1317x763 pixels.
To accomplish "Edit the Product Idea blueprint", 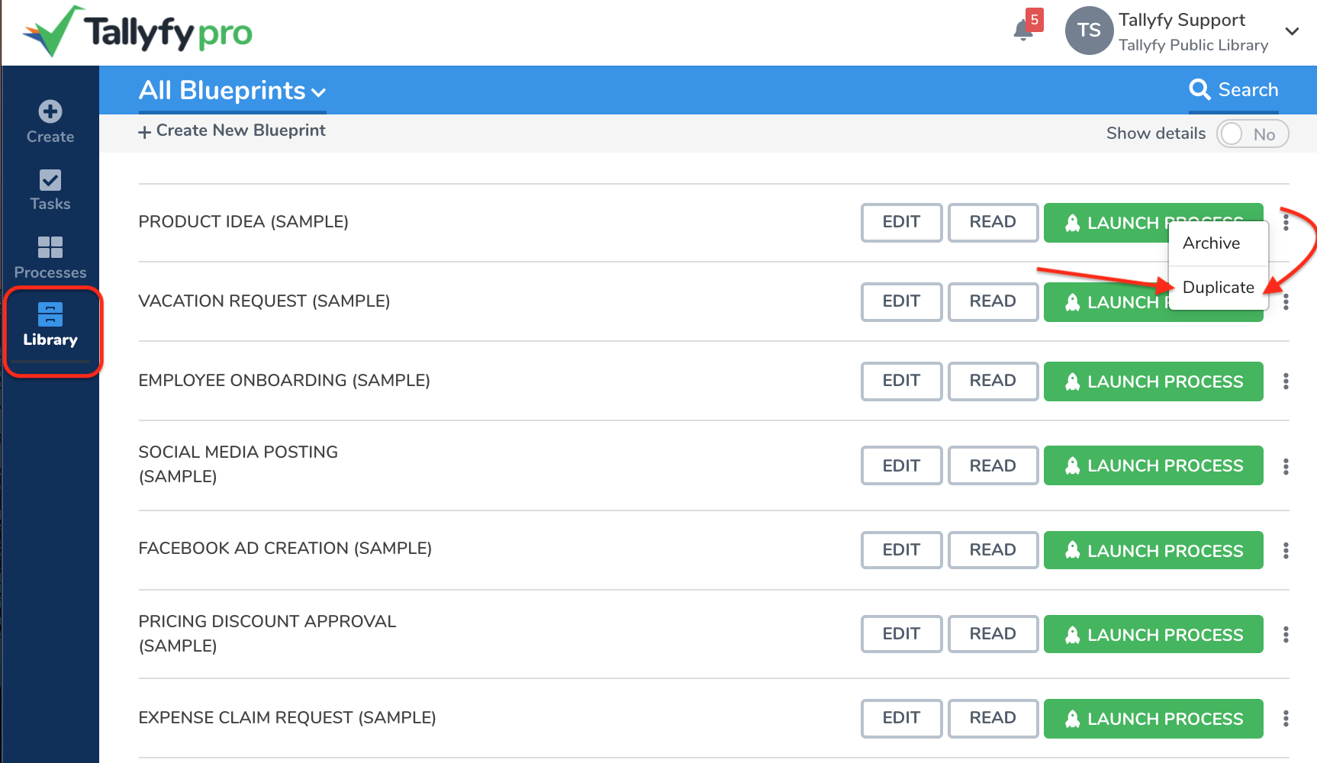I will click(901, 222).
